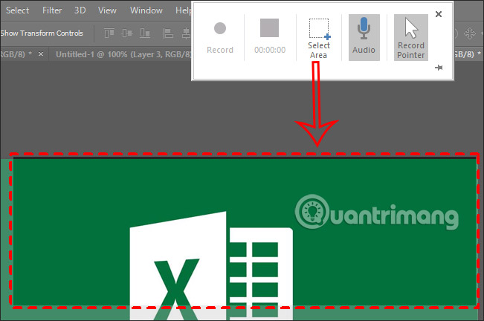
Task: Click the Align horizontal centers icon
Action: tap(186, 33)
